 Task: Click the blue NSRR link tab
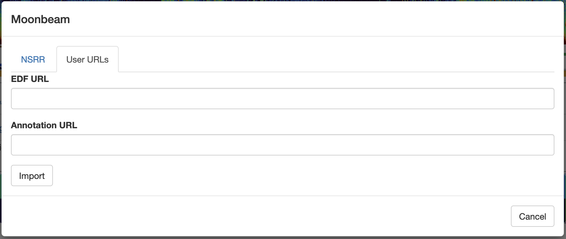(x=33, y=59)
